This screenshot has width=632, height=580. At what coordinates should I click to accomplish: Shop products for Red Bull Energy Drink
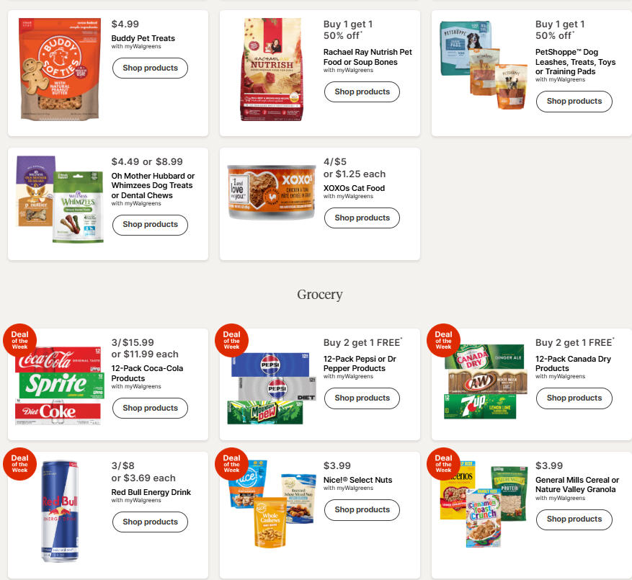point(150,522)
